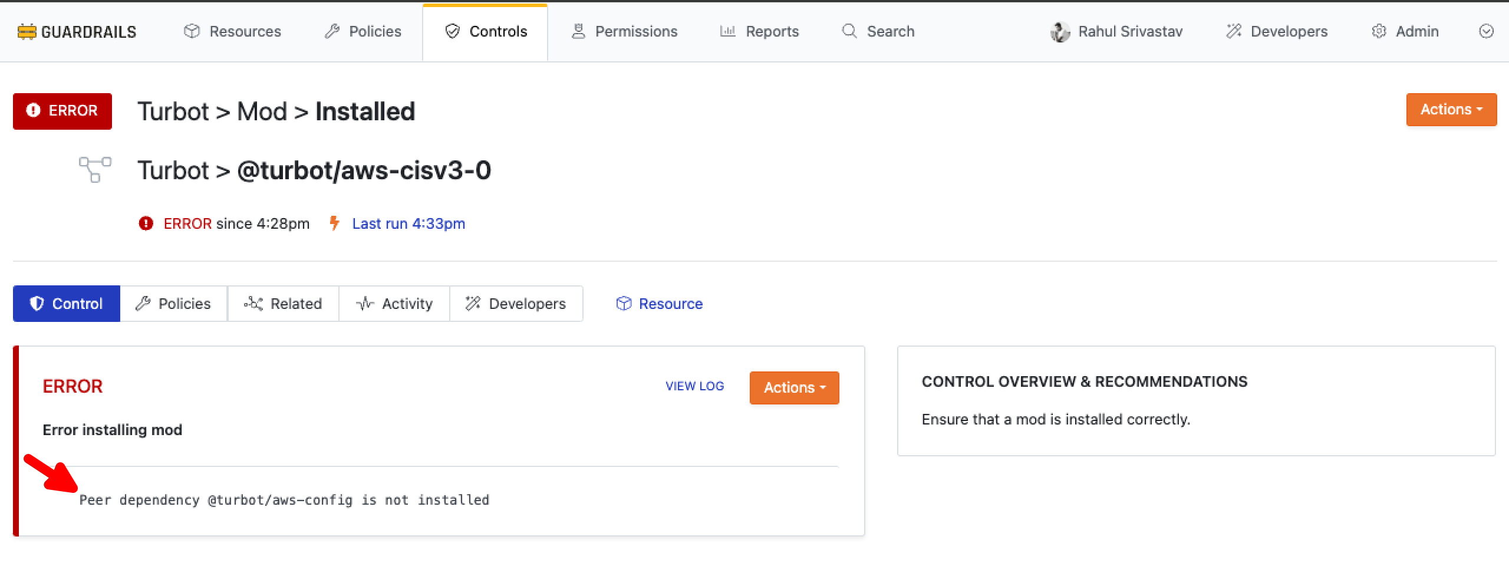The width and height of the screenshot is (1509, 566).
Task: Expand Actions dropdown in the error panel
Action: [x=794, y=387]
